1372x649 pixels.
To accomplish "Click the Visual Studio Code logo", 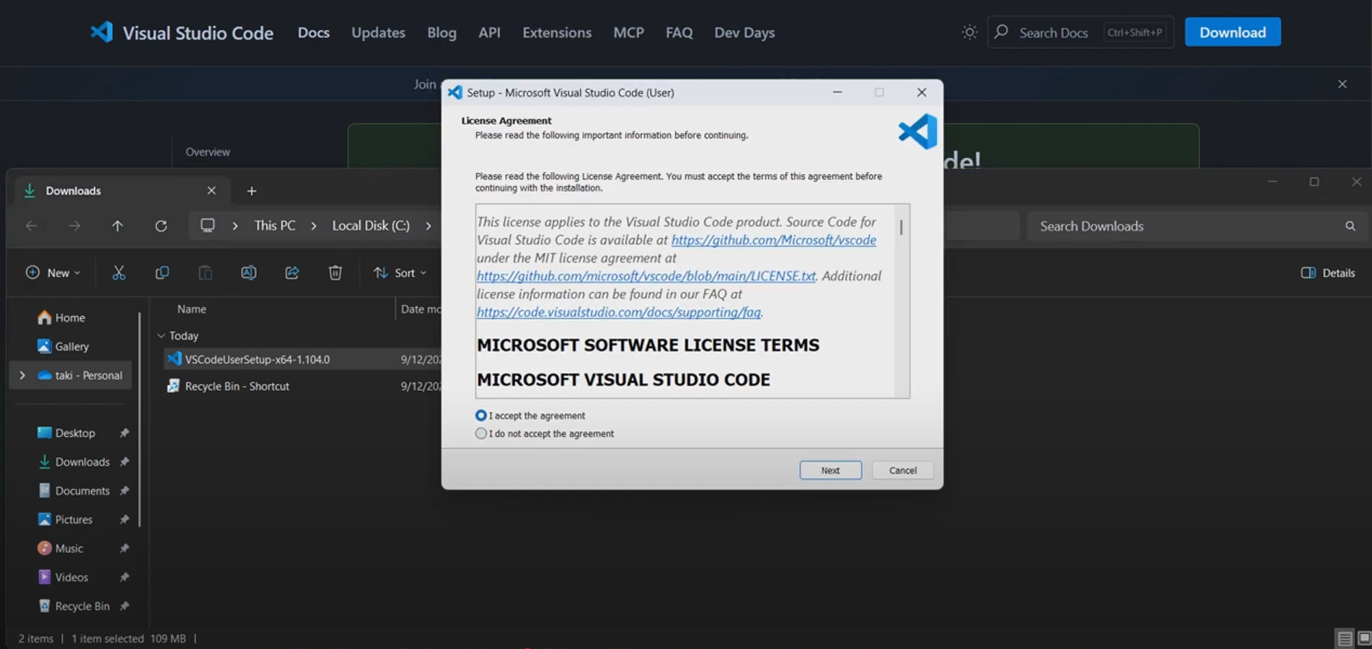I will pyautogui.click(x=101, y=32).
